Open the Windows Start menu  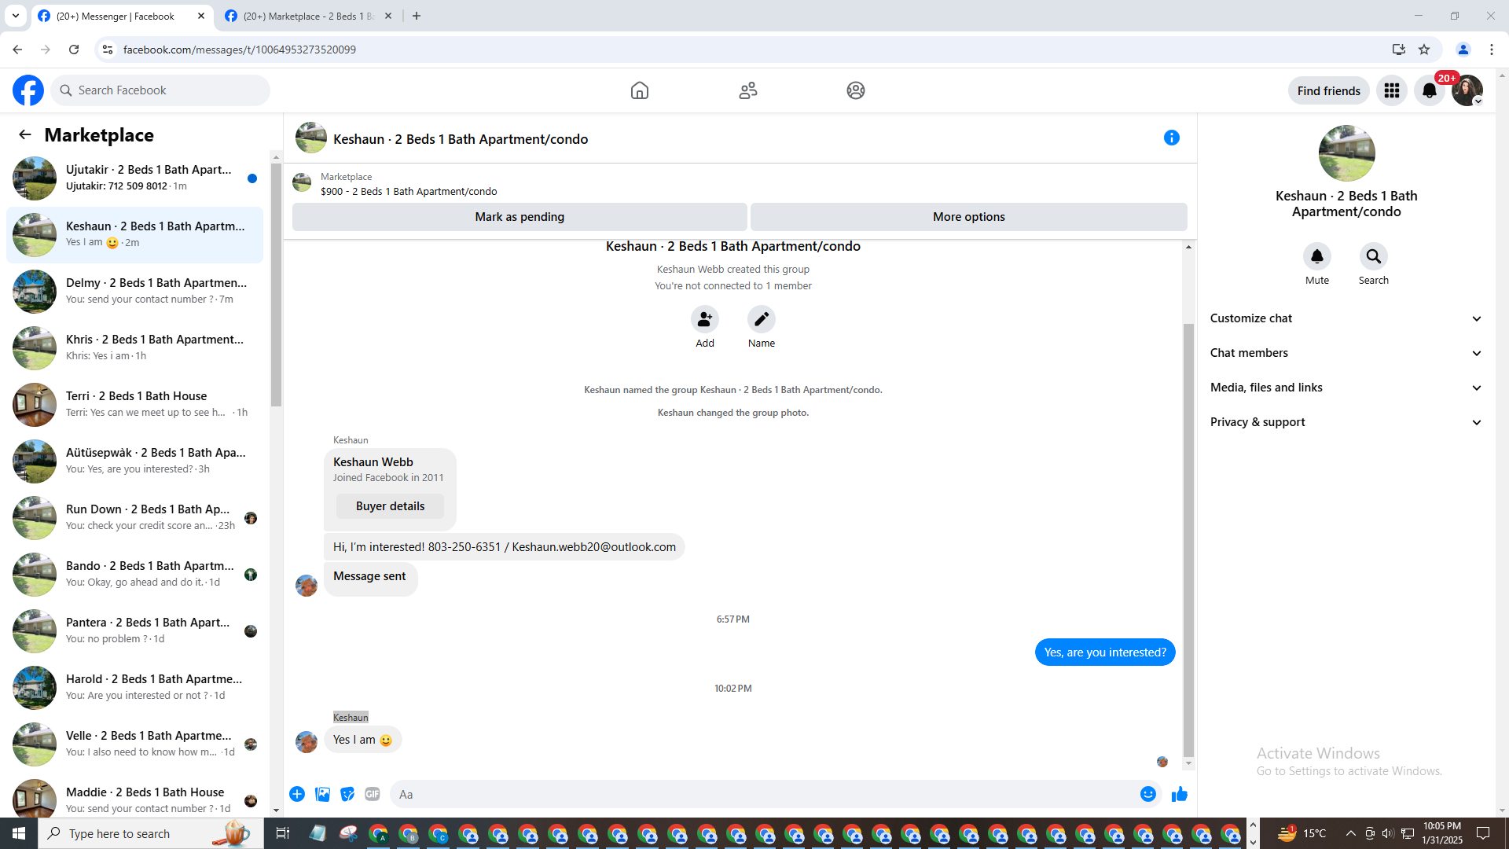tap(19, 833)
